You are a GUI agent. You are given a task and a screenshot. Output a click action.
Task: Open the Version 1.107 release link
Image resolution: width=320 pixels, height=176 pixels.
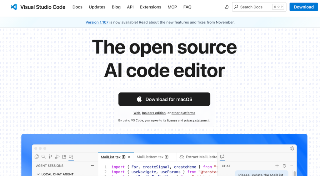click(x=97, y=22)
